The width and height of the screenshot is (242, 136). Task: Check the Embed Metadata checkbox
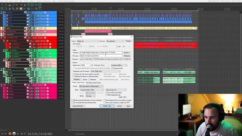(x=89, y=80)
